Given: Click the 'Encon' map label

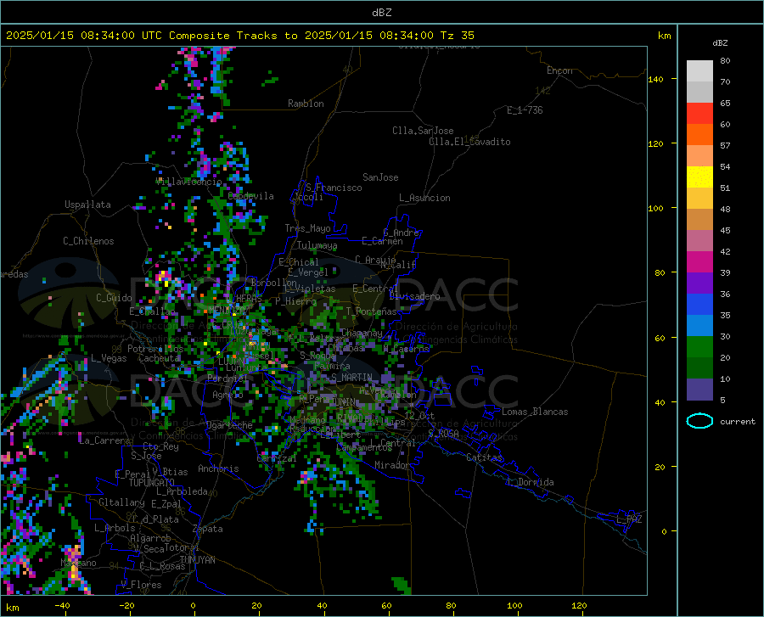Looking at the screenshot, I should click(x=559, y=70).
